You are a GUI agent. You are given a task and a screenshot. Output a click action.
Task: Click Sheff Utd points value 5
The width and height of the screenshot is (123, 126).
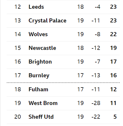pos(115,117)
